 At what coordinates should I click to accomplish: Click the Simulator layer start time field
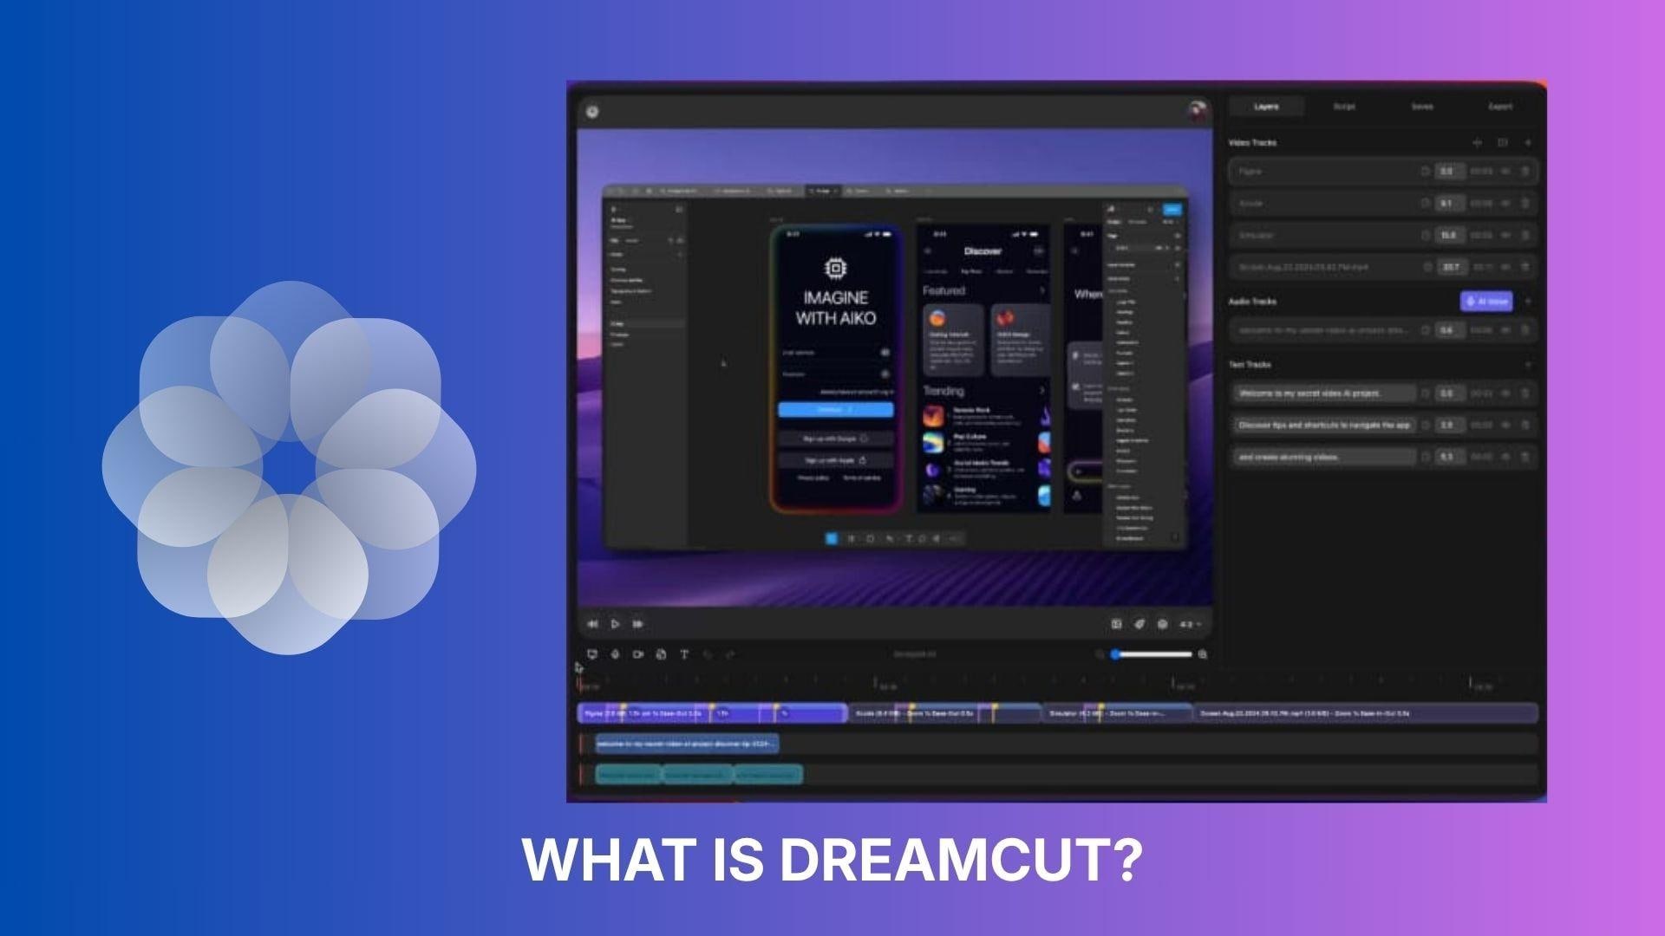pyautogui.click(x=1448, y=235)
